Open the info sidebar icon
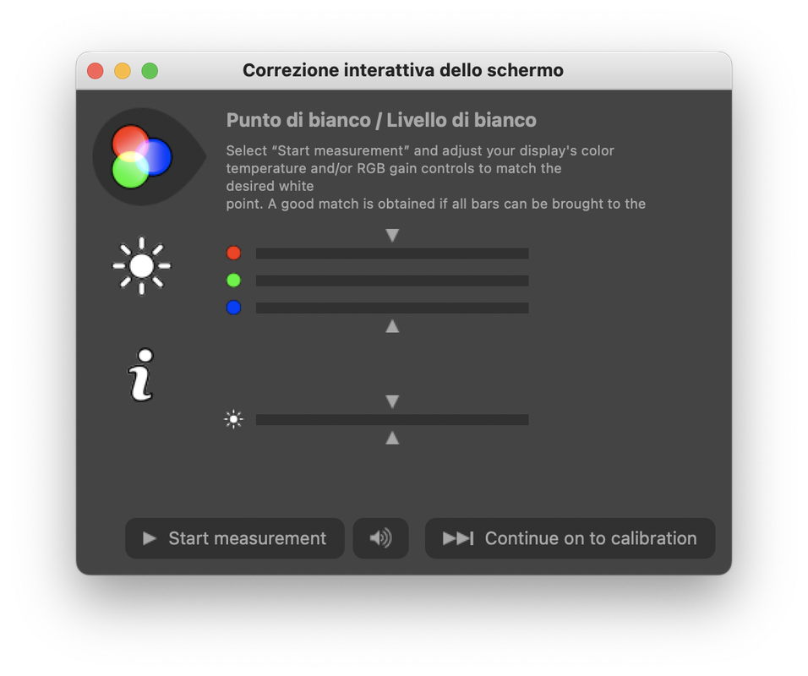This screenshot has width=808, height=676. 140,374
